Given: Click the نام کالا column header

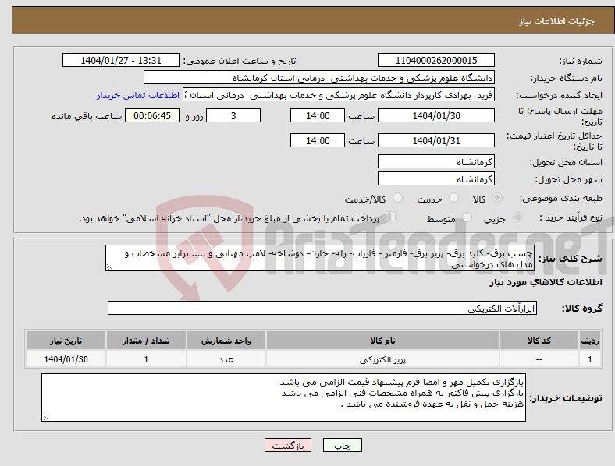Looking at the screenshot, I should tap(382, 341).
